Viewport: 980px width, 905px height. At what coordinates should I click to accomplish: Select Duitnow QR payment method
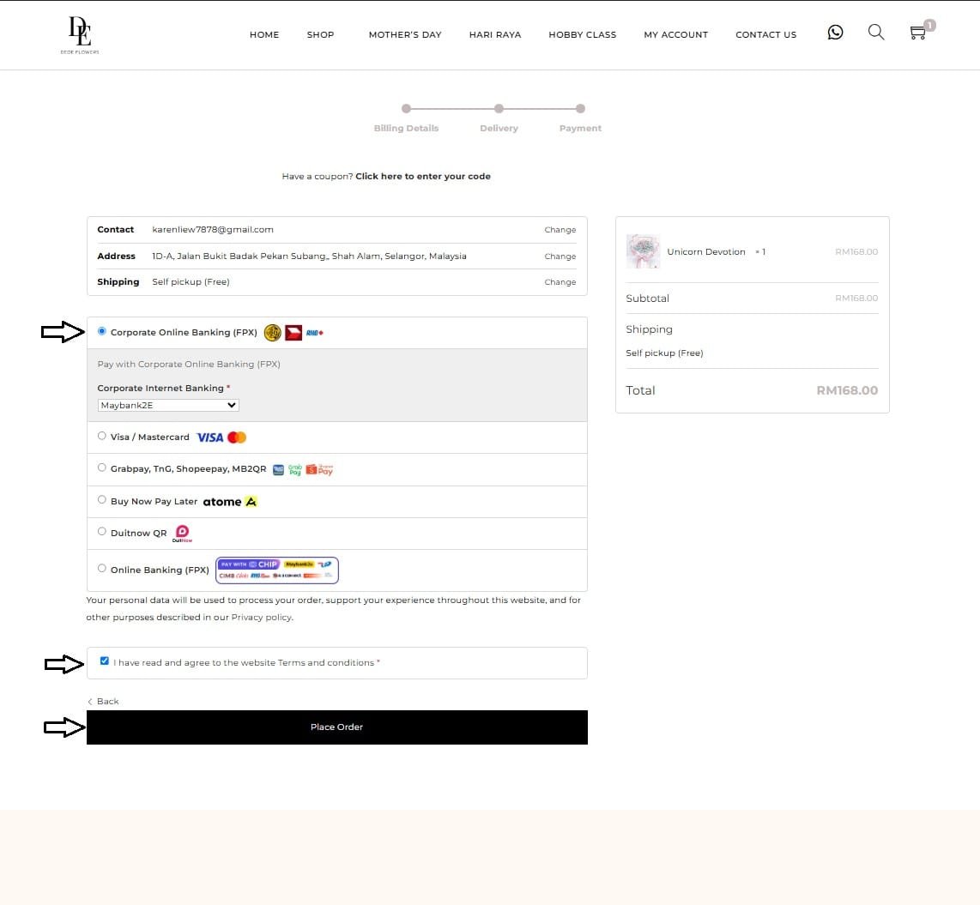click(x=102, y=532)
